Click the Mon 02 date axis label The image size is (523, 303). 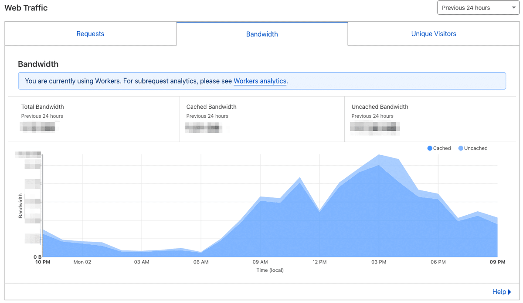click(x=82, y=262)
